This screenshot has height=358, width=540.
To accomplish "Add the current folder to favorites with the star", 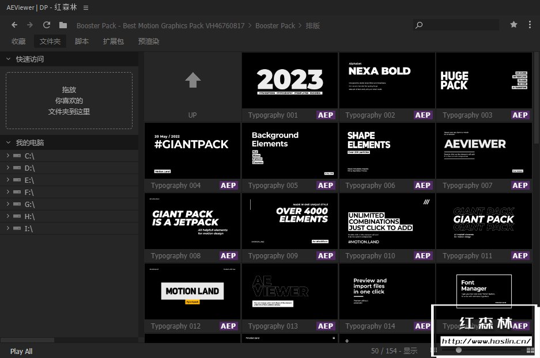I will (513, 24).
